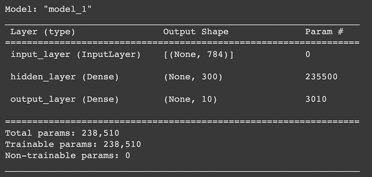This screenshot has height=177, width=372.
Task: Select the Output Shape column header
Action: [196, 32]
